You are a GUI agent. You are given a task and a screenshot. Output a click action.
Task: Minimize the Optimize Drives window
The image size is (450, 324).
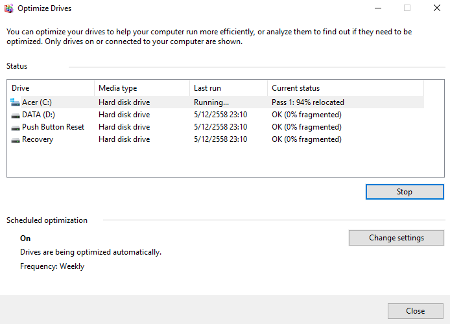[x=378, y=8]
